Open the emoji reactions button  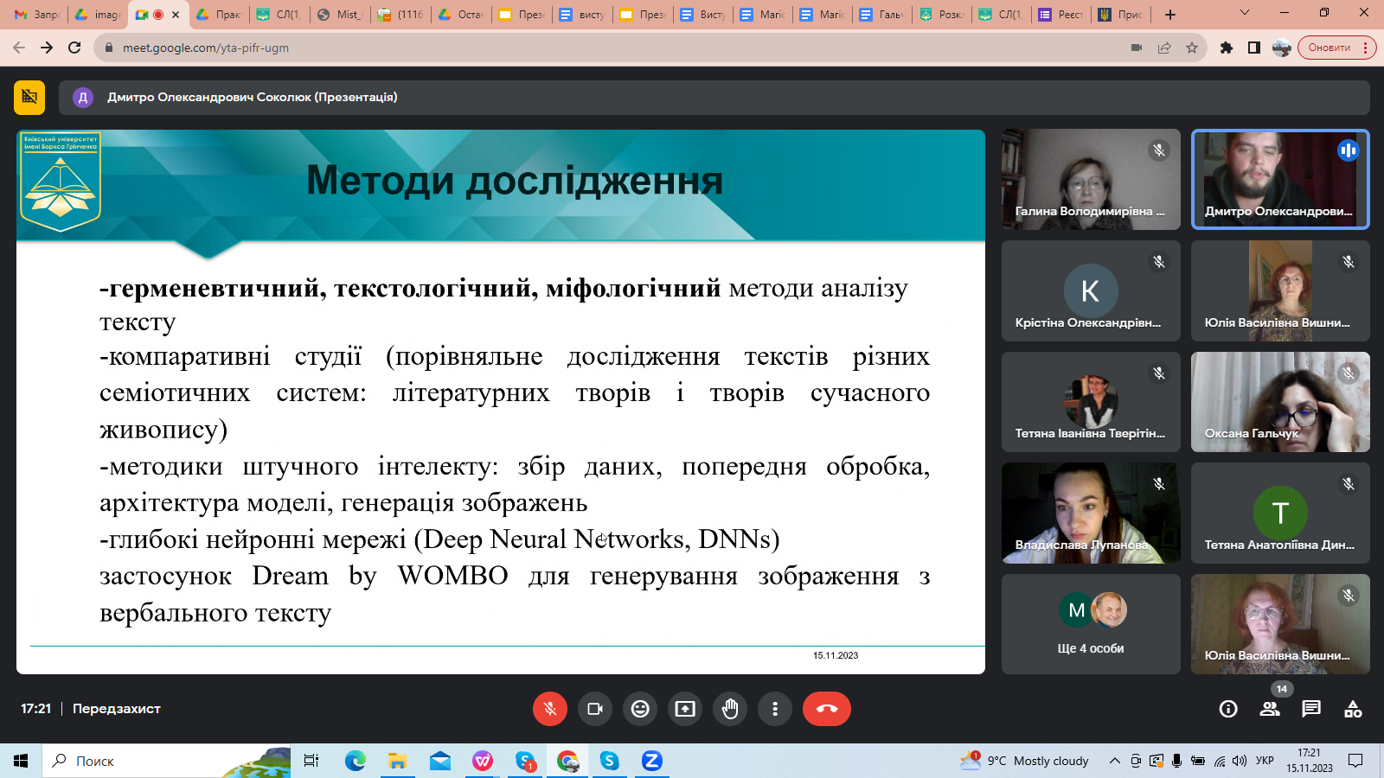click(640, 709)
